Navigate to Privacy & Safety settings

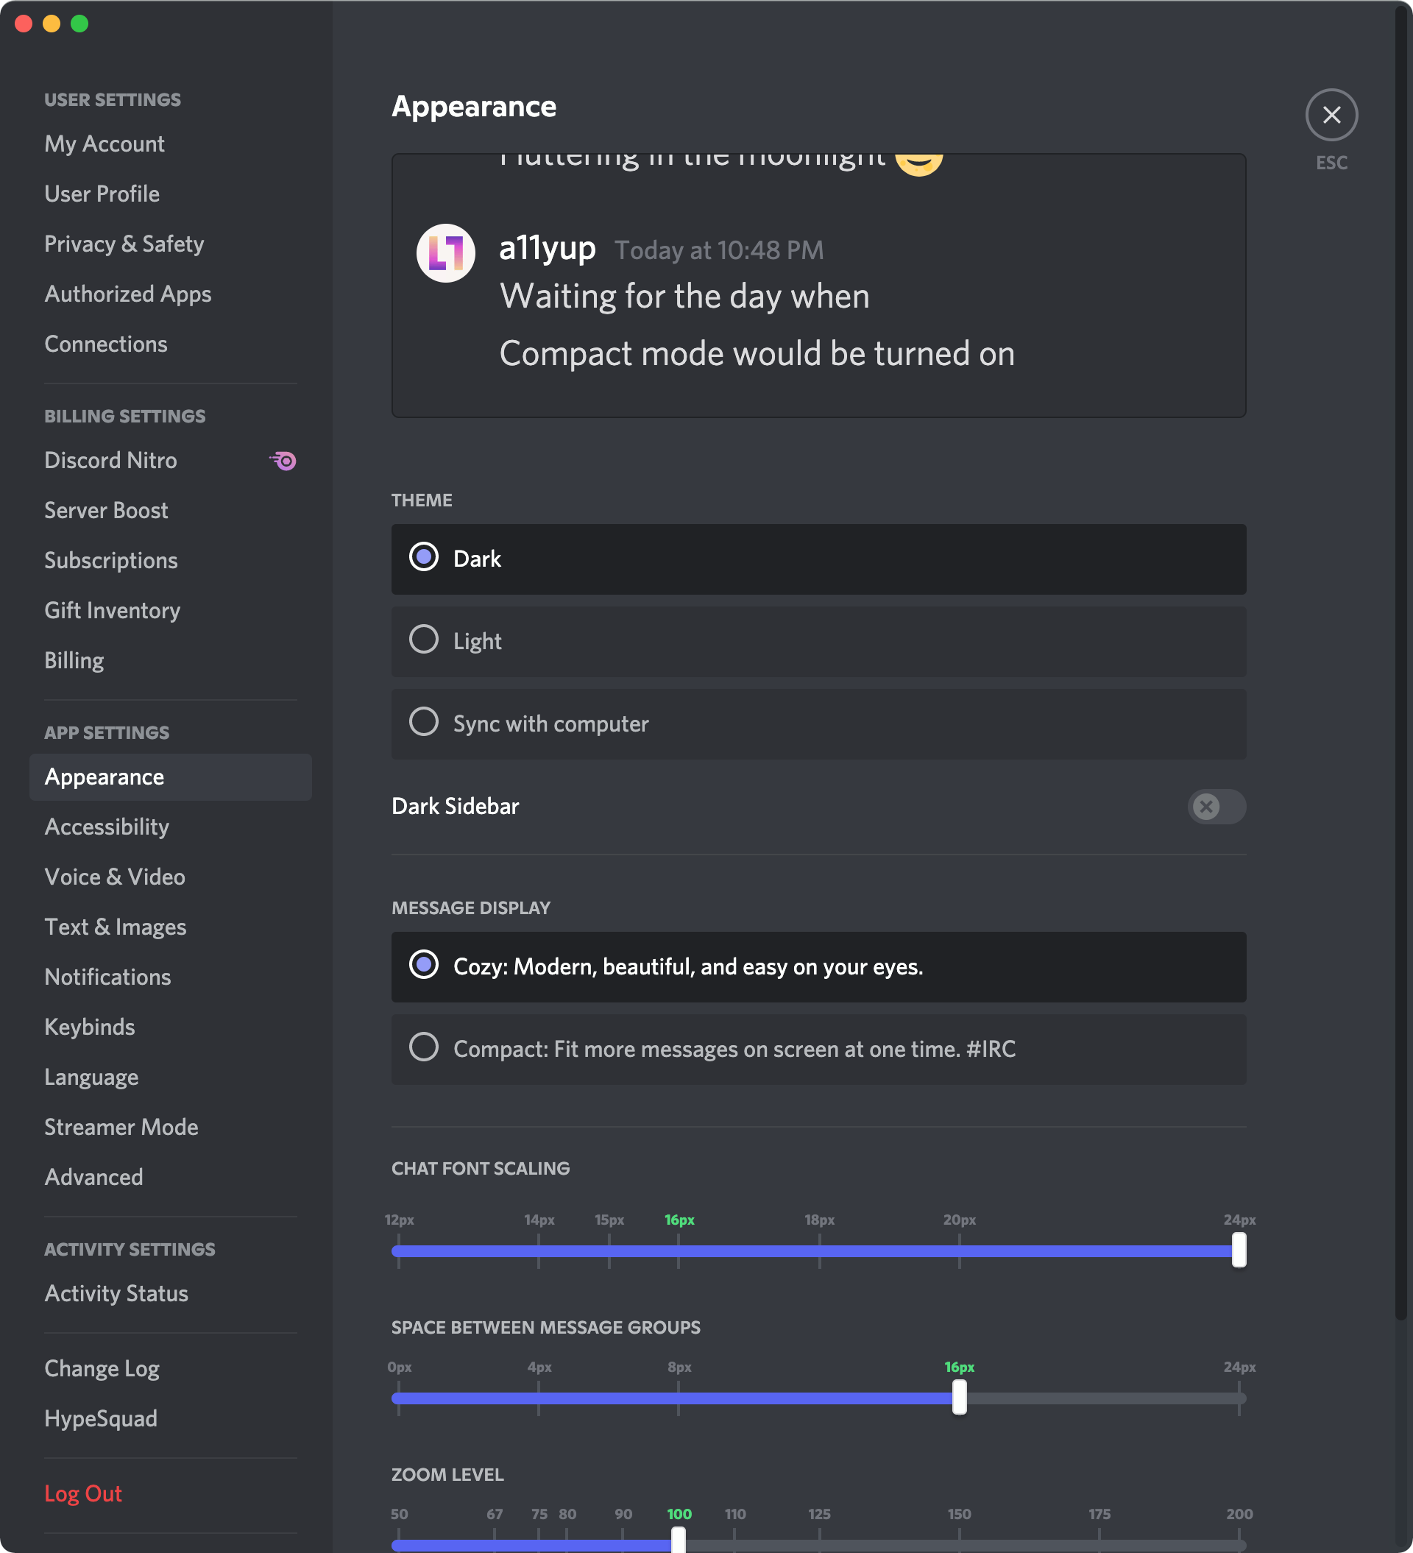[x=124, y=244]
